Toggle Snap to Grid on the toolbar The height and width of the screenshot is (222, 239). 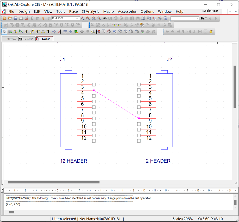[x=143, y=18]
